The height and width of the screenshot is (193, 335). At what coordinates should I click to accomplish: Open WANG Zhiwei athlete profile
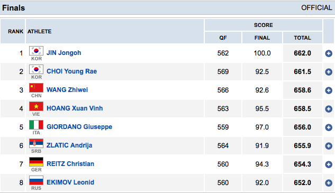67,90
